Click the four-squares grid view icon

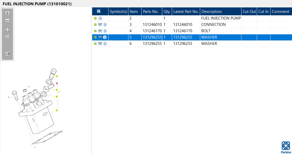tap(7, 30)
